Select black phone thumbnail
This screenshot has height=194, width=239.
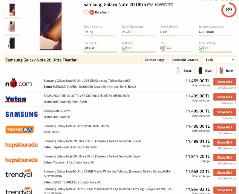(x=12, y=43)
